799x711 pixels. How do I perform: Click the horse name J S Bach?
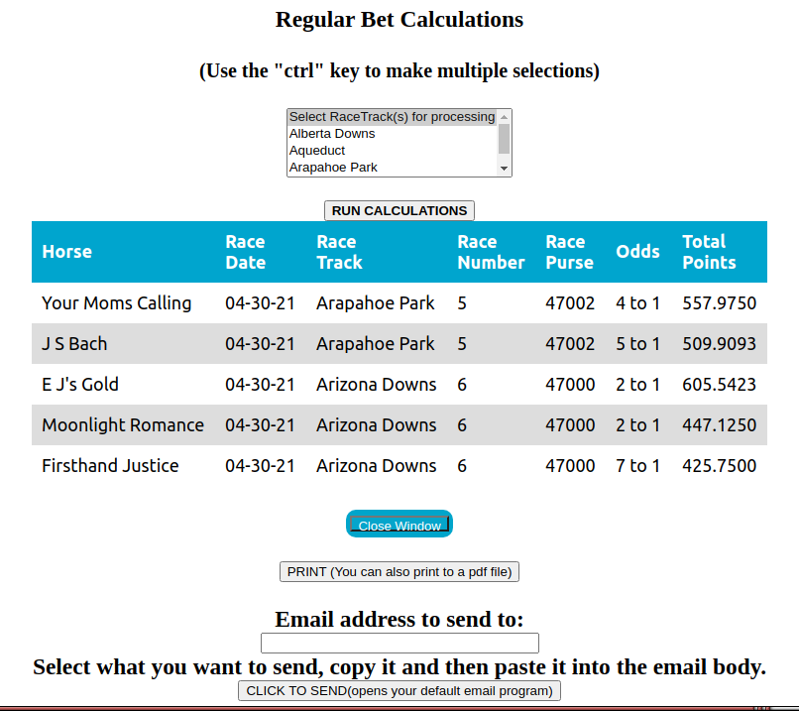(x=74, y=343)
